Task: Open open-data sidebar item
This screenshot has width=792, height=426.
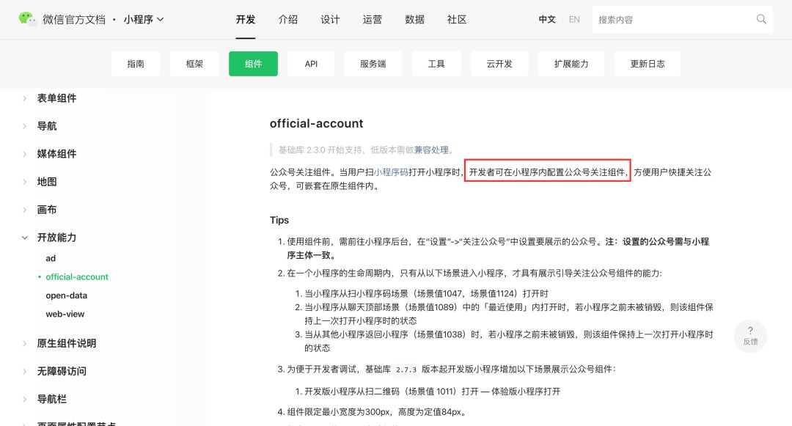Action: [66, 295]
